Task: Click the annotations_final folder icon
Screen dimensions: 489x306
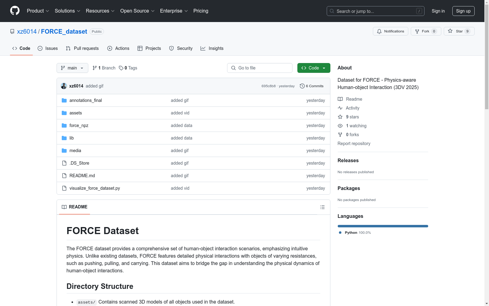Action: 64,100
